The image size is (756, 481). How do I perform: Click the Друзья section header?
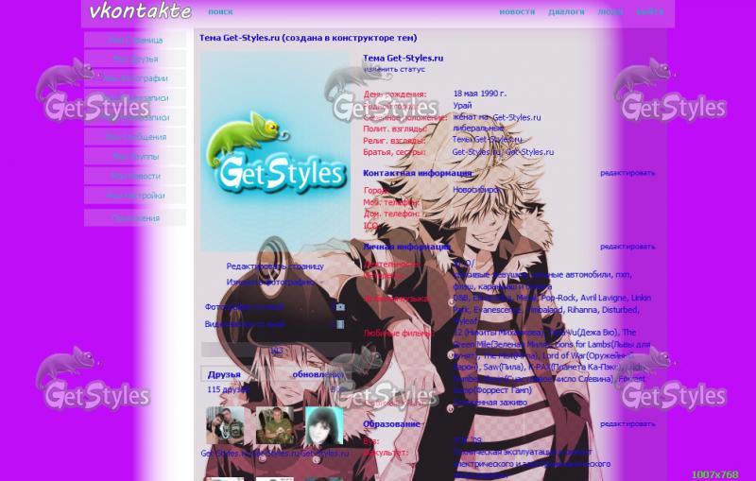[224, 374]
